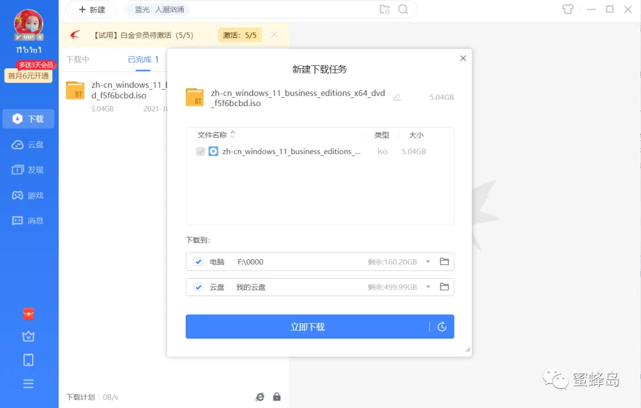Switch to the 下载中 tab
This screenshot has height=408, width=641.
click(78, 60)
